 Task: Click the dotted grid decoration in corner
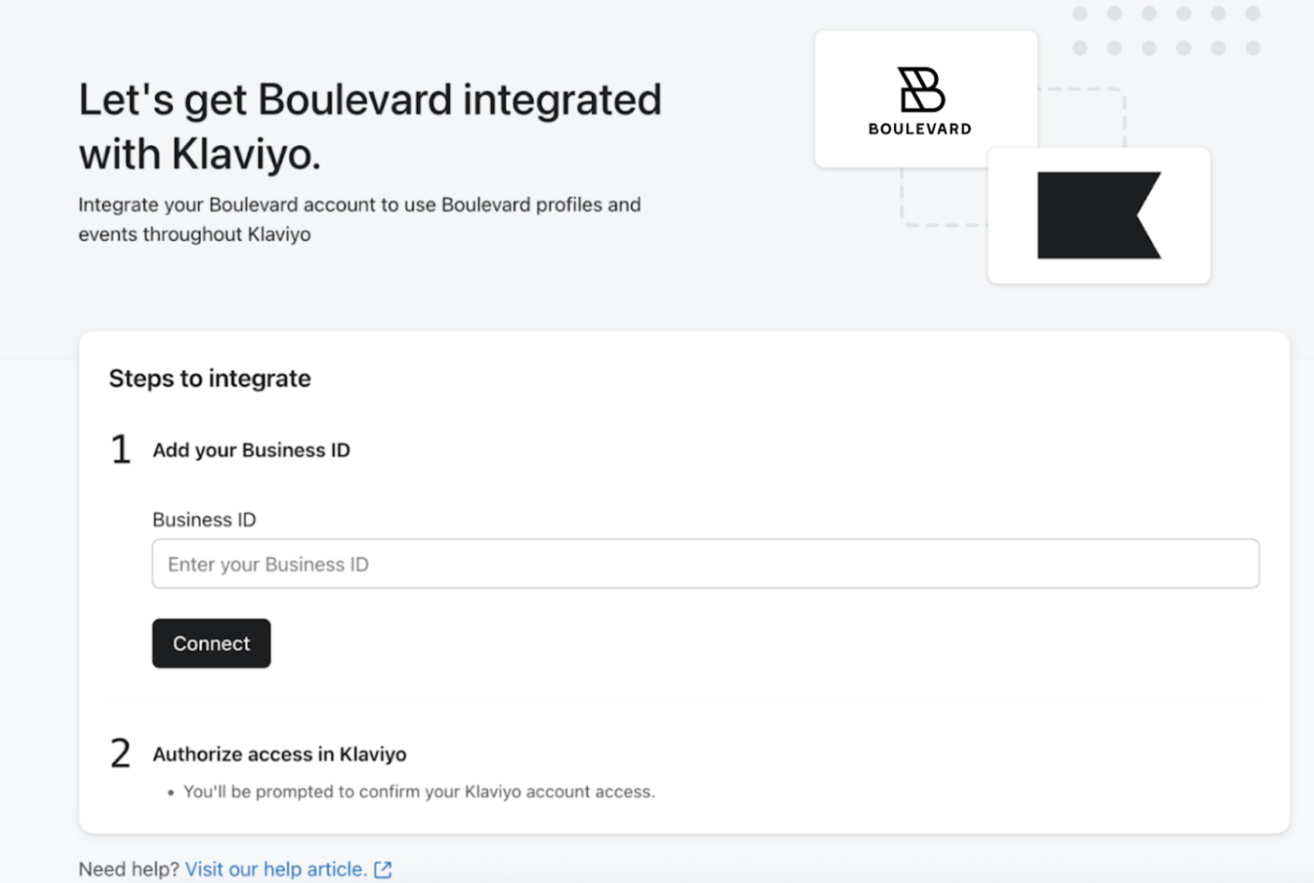tap(1166, 31)
